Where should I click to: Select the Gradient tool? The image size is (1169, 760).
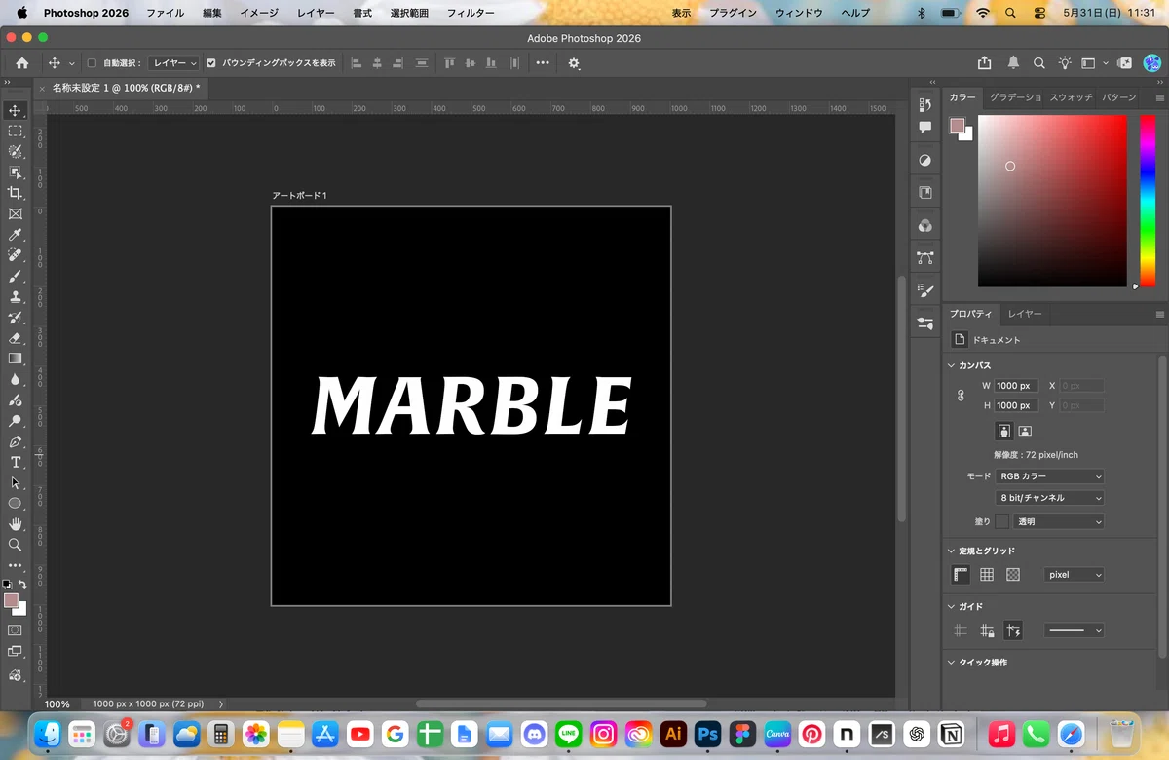(x=15, y=359)
